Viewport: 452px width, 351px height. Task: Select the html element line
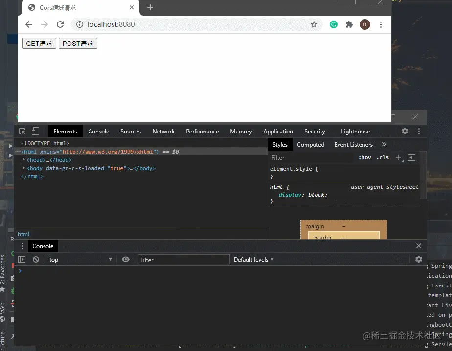[x=141, y=152]
